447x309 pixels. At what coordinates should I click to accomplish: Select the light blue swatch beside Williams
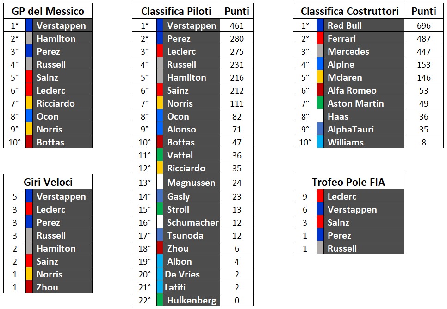tap(320, 142)
